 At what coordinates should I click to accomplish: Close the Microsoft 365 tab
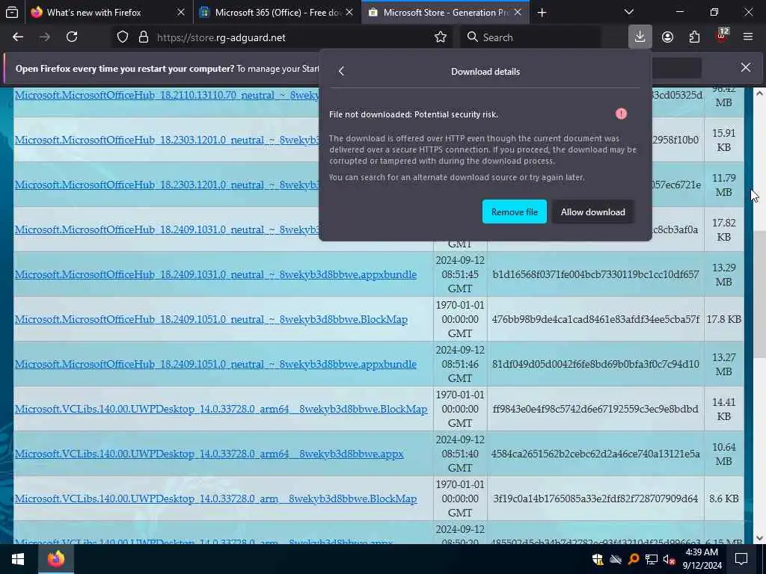pyautogui.click(x=349, y=13)
